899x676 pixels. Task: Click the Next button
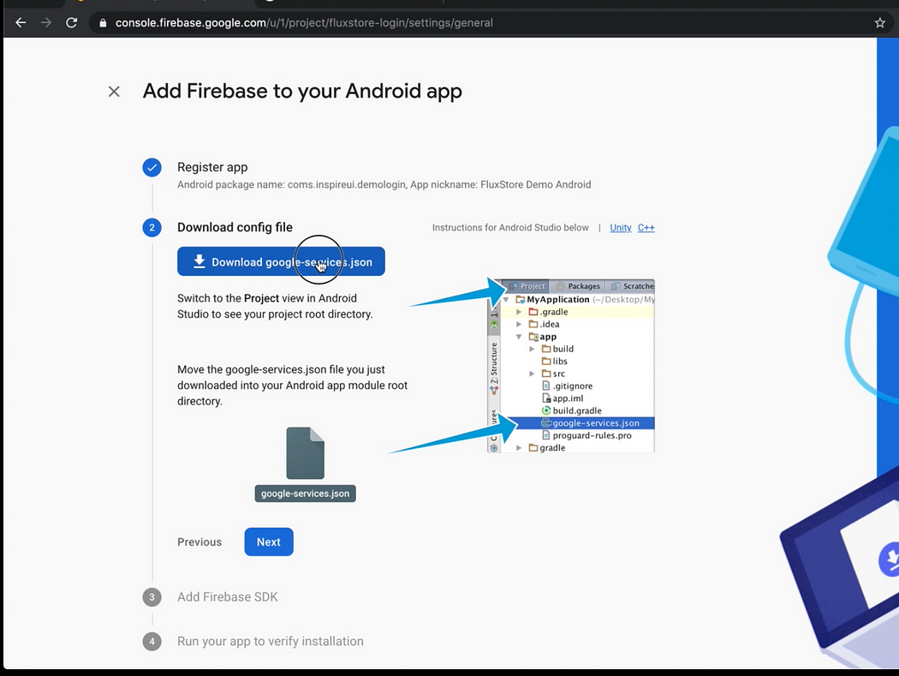coord(269,541)
